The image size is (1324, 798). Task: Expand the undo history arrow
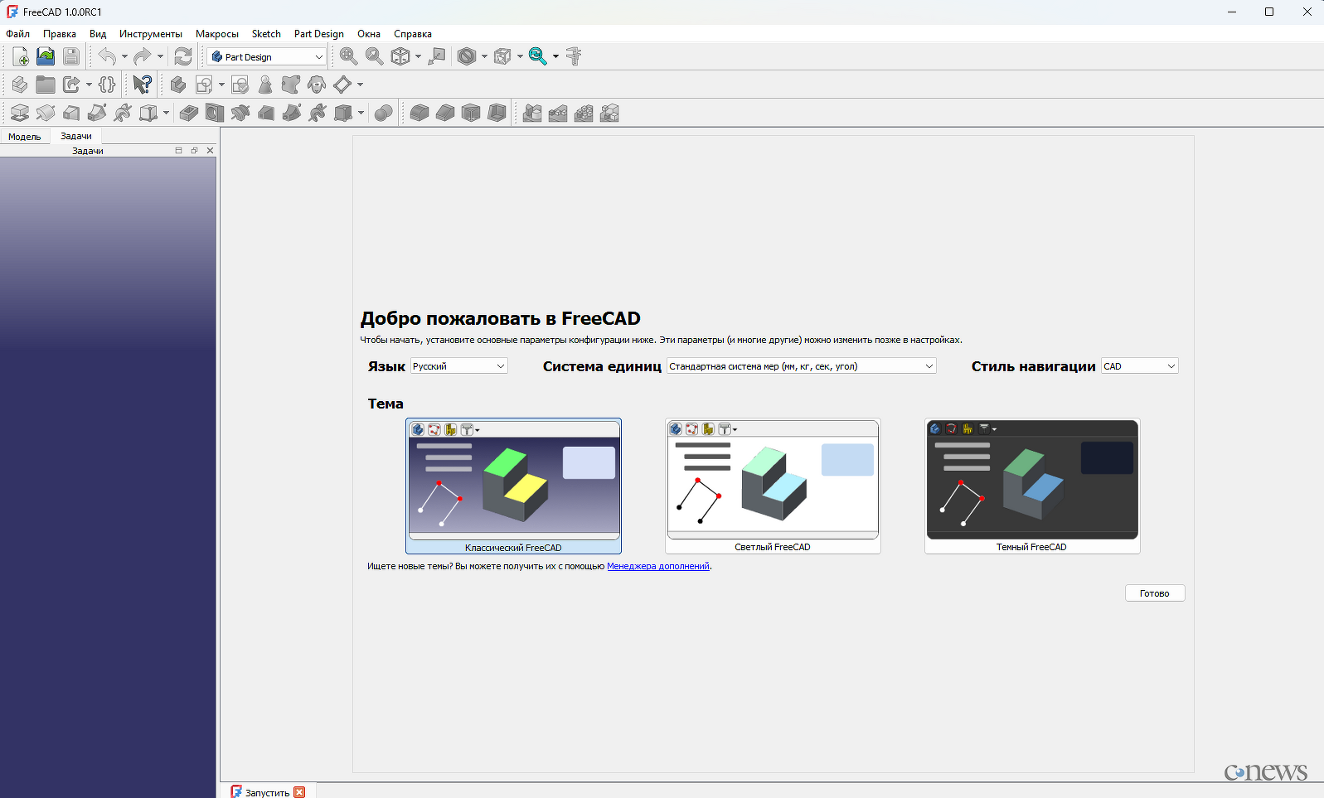pos(124,56)
